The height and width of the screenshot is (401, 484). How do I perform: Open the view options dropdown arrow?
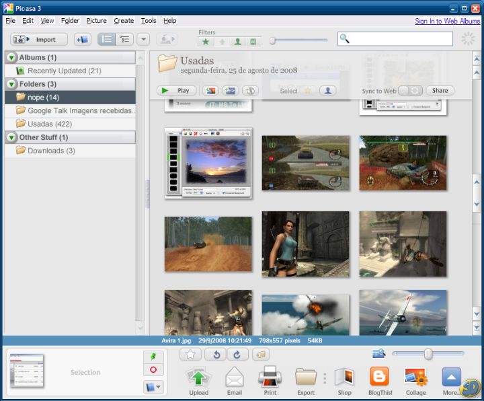click(x=144, y=40)
